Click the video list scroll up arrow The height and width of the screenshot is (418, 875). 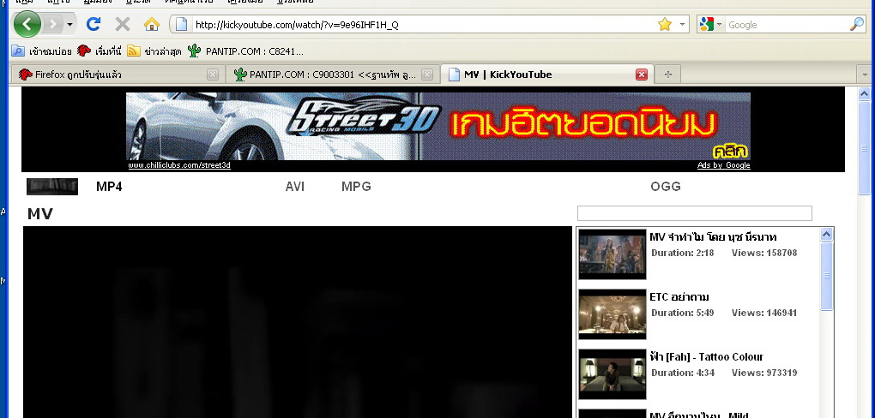(826, 235)
